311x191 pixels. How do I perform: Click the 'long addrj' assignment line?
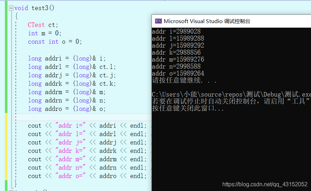pyautogui.click(x=72, y=75)
